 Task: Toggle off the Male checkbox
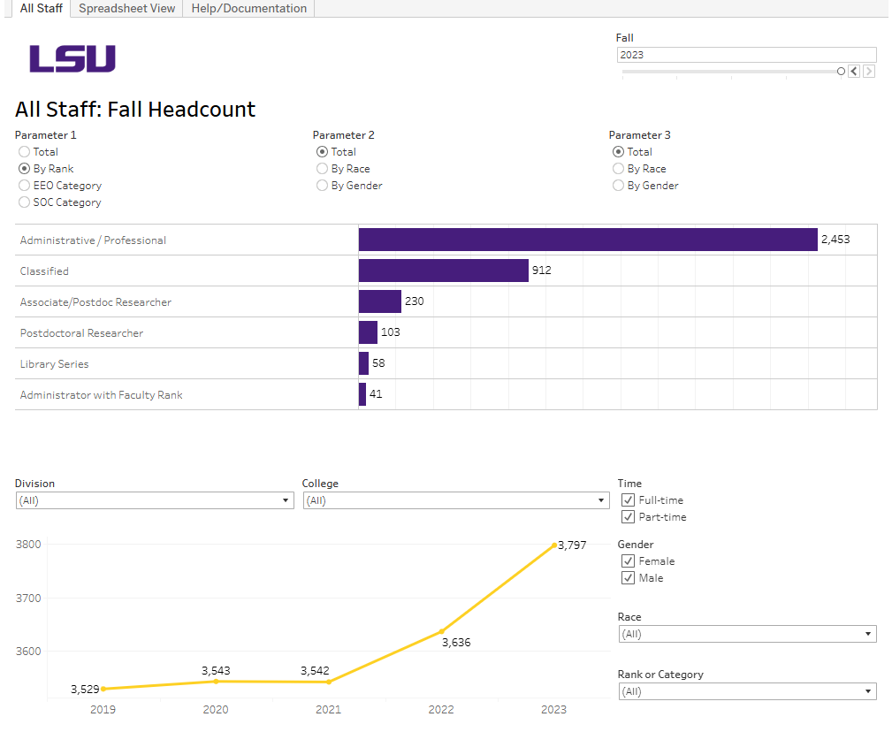[628, 577]
